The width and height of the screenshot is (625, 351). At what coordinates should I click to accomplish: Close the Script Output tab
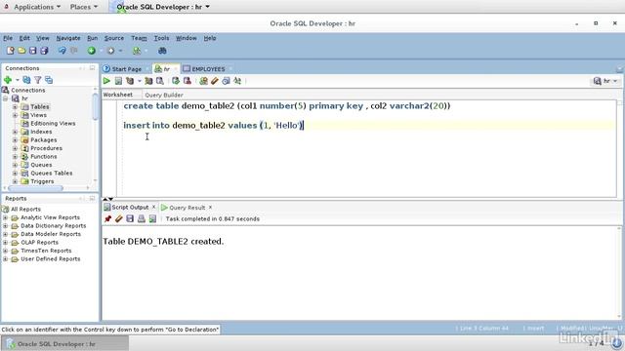(153, 207)
